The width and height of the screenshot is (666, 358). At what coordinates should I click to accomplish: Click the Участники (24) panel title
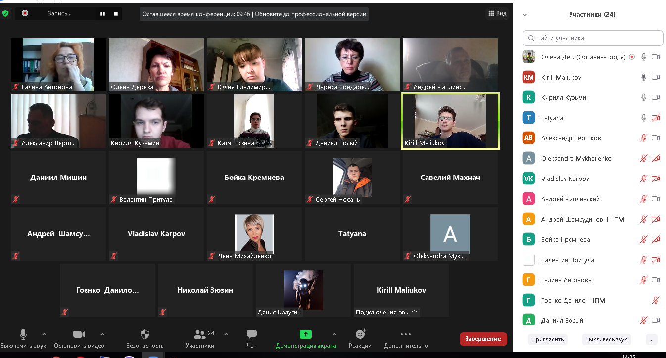[x=592, y=15]
